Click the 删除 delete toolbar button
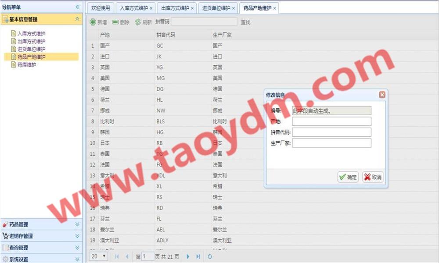This screenshot has height=263, width=439. (x=121, y=22)
